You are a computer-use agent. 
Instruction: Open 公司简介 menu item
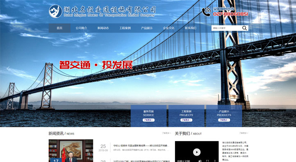(x=81, y=28)
